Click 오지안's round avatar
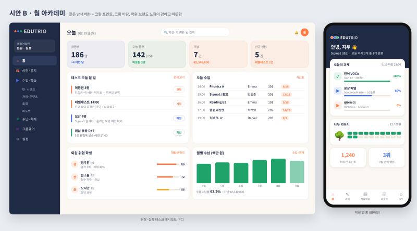The width and height of the screenshot is (417, 231). 75,189
